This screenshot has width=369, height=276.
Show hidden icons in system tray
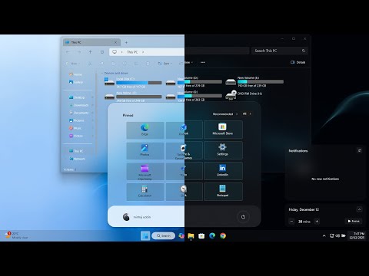pyautogui.click(x=324, y=235)
